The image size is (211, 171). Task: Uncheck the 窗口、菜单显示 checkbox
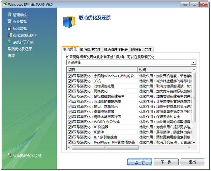70,107
